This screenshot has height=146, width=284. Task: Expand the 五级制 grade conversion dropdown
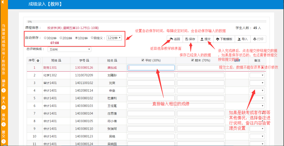click(x=69, y=49)
